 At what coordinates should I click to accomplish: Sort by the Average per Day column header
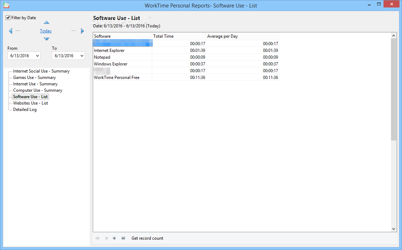pos(242,36)
